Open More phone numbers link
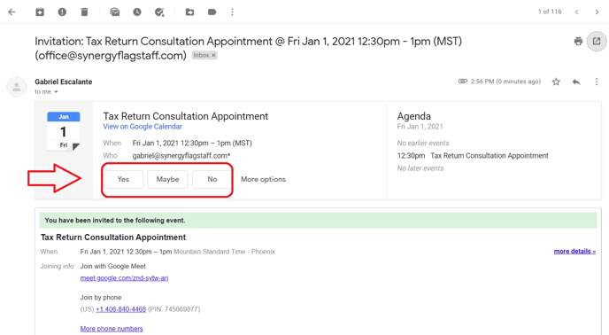The image size is (609, 335). point(112,329)
